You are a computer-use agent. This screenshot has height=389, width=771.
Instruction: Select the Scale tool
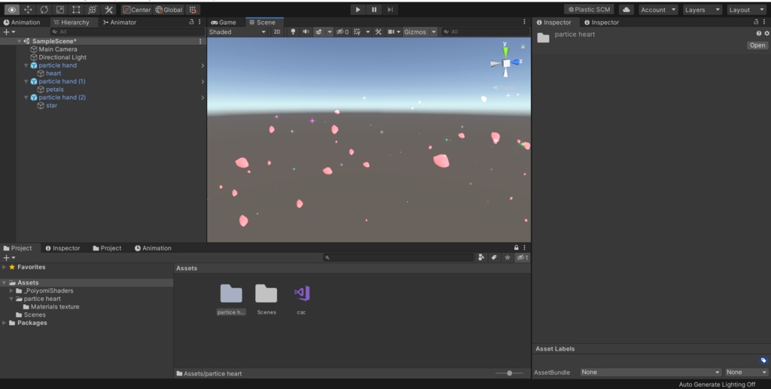pos(60,9)
